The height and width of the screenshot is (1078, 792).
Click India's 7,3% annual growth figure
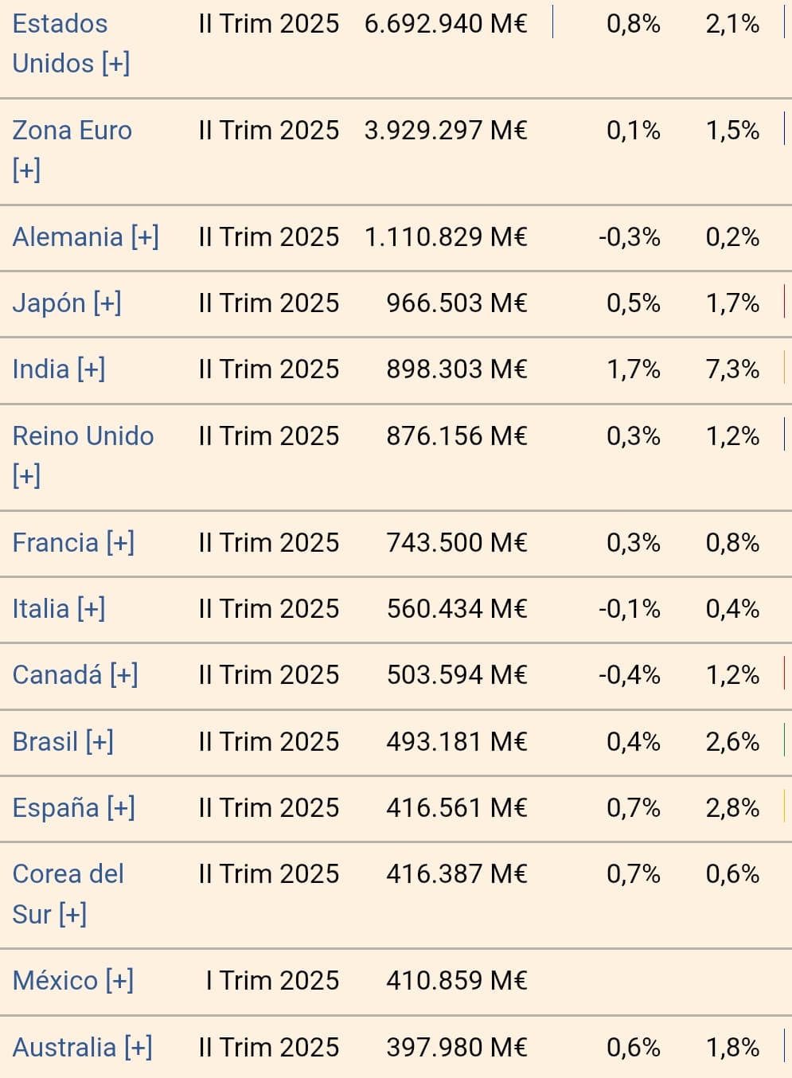coord(732,369)
